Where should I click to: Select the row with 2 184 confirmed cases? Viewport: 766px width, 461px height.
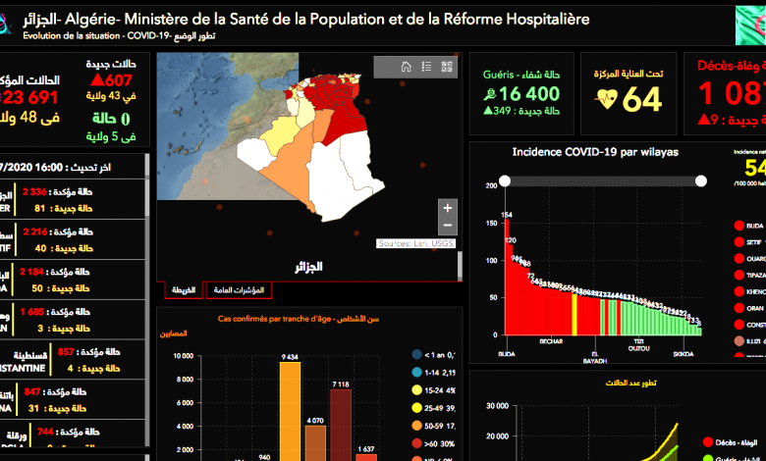[73, 280]
